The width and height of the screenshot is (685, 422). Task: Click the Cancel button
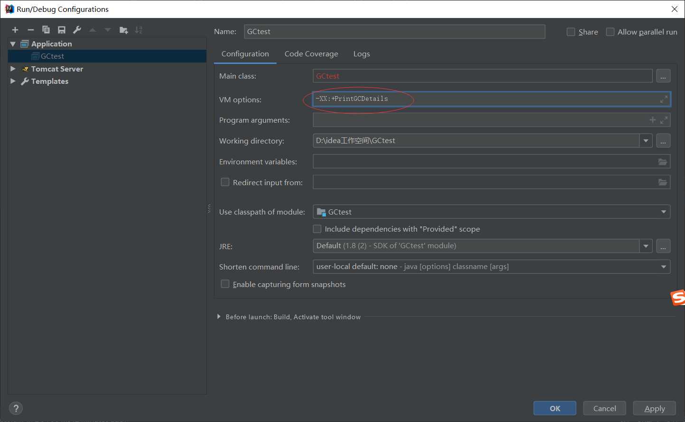(x=605, y=408)
